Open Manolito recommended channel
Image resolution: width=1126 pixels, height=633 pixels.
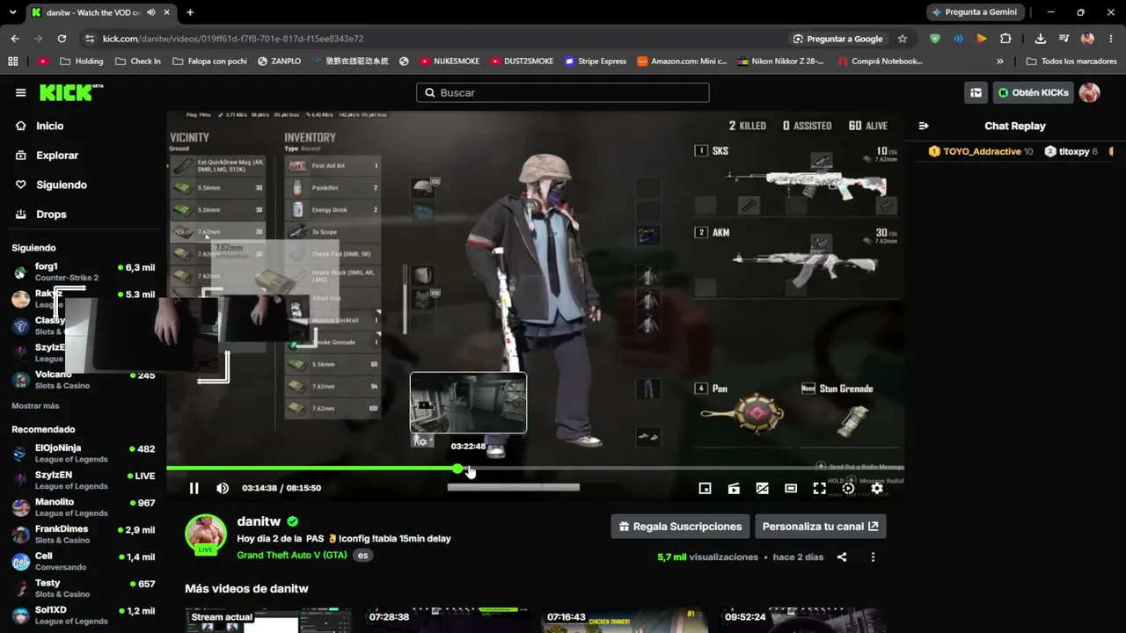[x=84, y=507]
